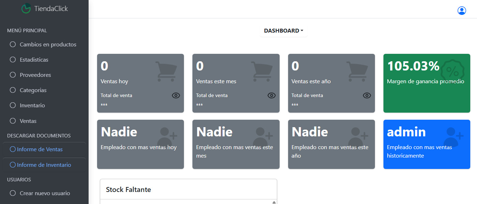The height and width of the screenshot is (204, 477).
Task: Open Cambios en productos from sidebar
Action: [48, 45]
